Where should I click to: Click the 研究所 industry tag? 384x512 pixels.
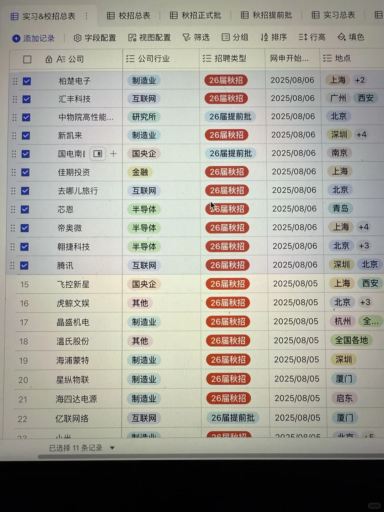[144, 117]
